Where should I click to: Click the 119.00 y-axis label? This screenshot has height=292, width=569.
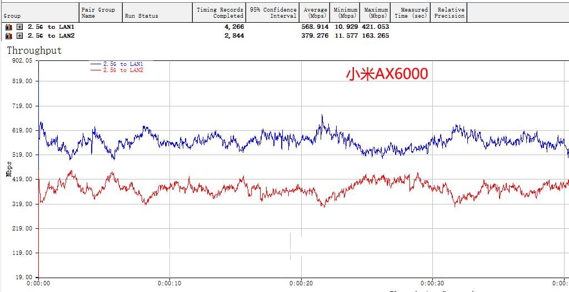click(x=22, y=253)
